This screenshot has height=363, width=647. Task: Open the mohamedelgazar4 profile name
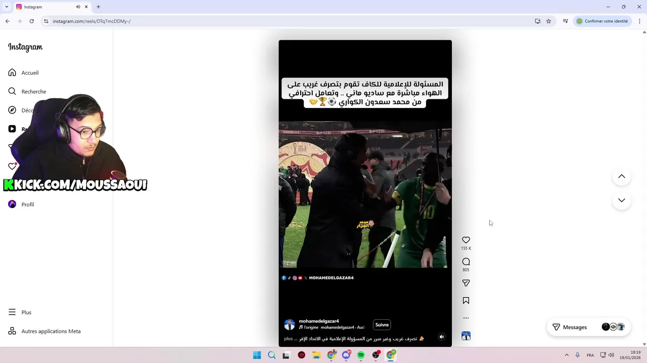tap(319, 321)
